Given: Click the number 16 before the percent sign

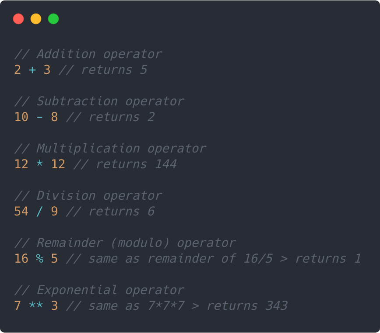Looking at the screenshot, I should [21, 259].
